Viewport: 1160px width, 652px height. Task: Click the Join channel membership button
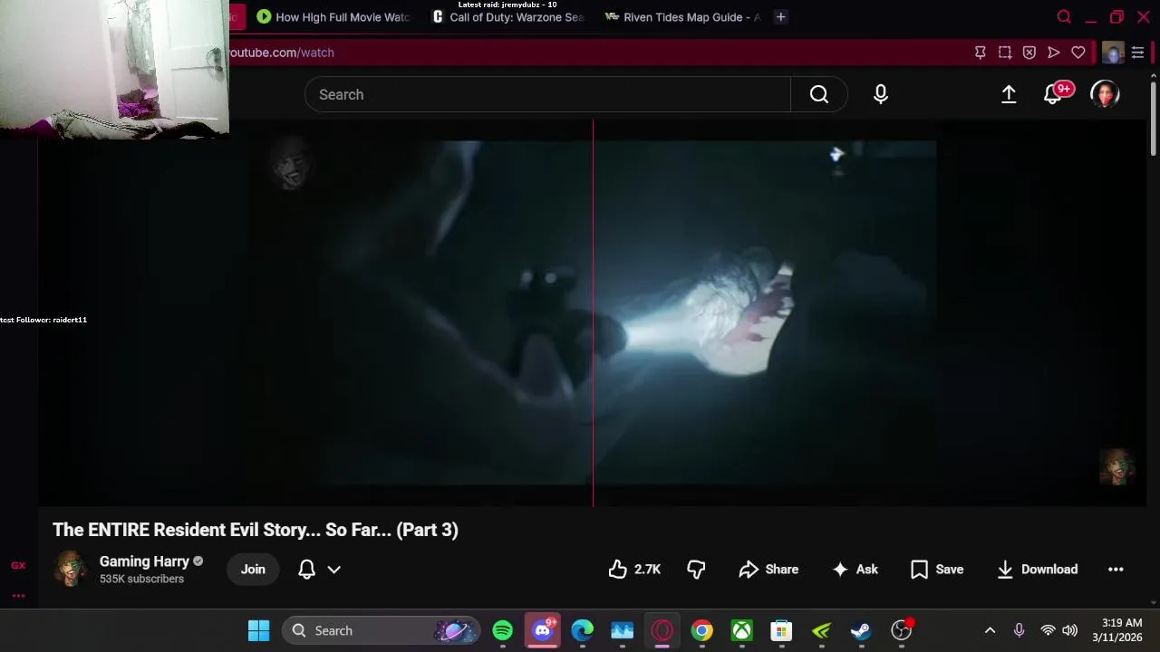coord(253,570)
